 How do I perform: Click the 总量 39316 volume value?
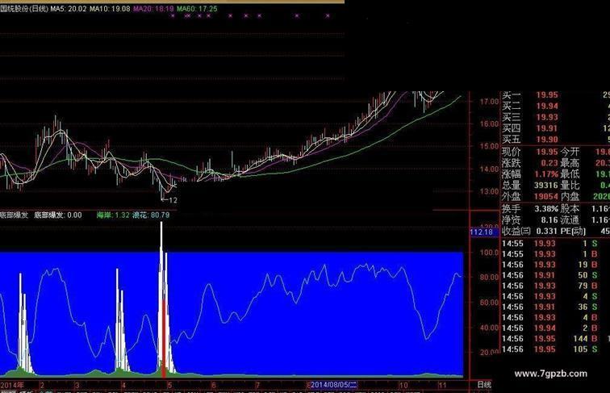[x=546, y=186]
